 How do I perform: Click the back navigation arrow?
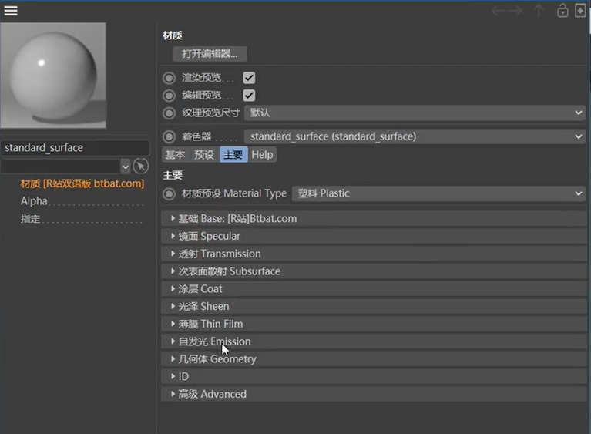498,11
